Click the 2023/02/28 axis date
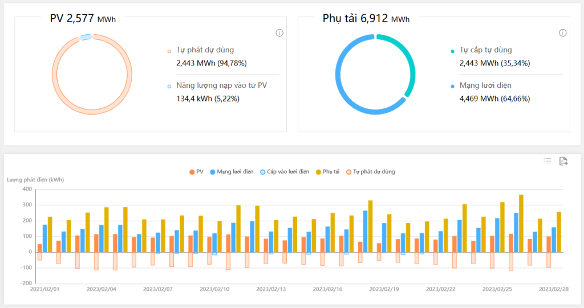This screenshot has width=584, height=308. click(554, 289)
